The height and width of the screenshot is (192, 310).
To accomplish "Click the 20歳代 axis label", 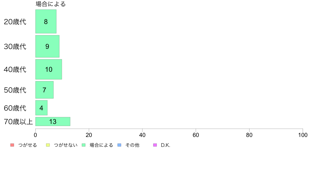I will point(15,22).
